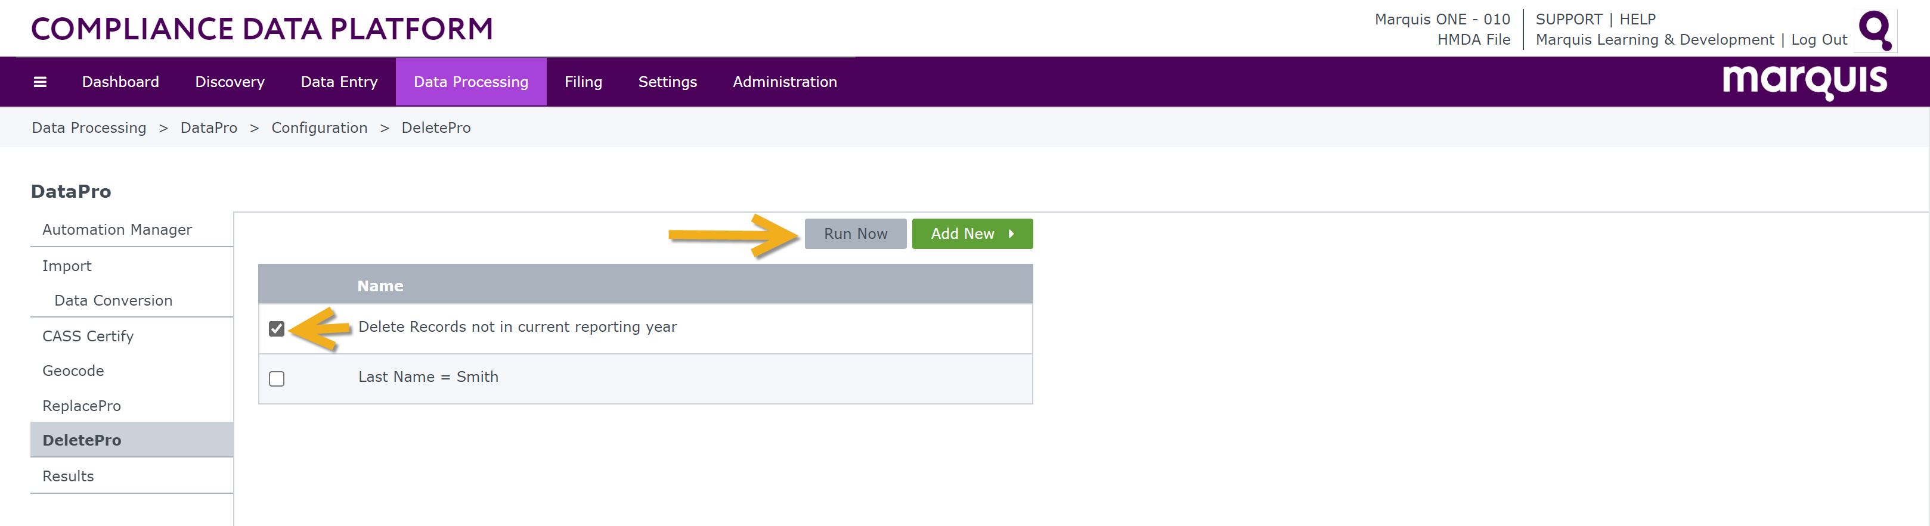Screen dimensions: 1930x526
Task: Check the Last Name = Smith checkbox
Action: pyautogui.click(x=277, y=379)
